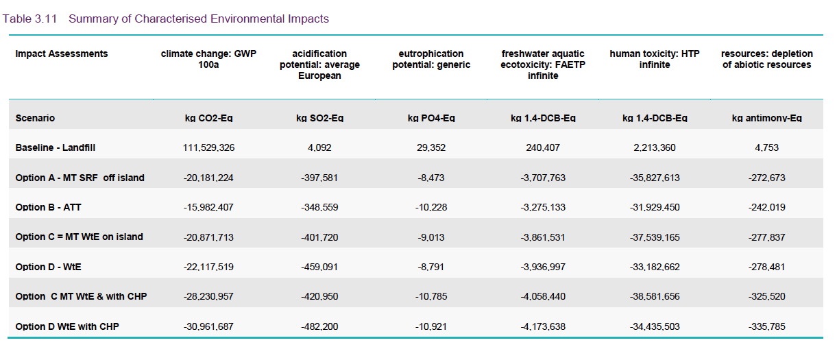Screen dimensions: 837x347
Task: Click the climate change GWP 100a column header
Action: [x=208, y=59]
